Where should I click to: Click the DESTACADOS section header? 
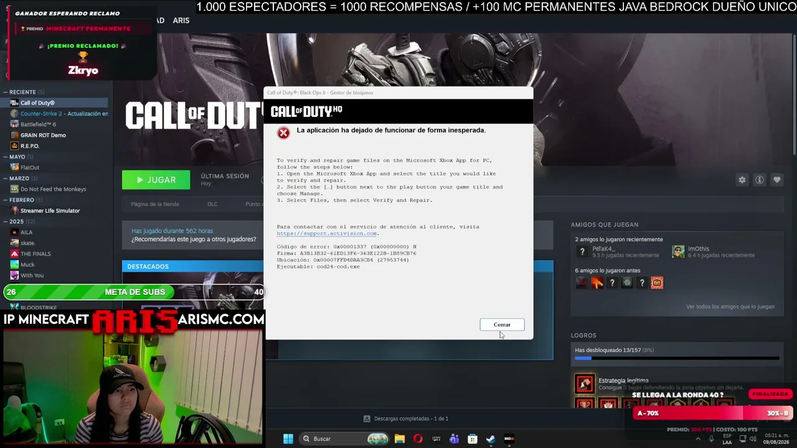pos(148,266)
